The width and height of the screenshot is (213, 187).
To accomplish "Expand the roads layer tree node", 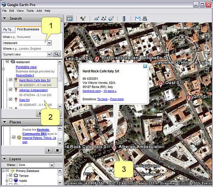I will 7,181.
